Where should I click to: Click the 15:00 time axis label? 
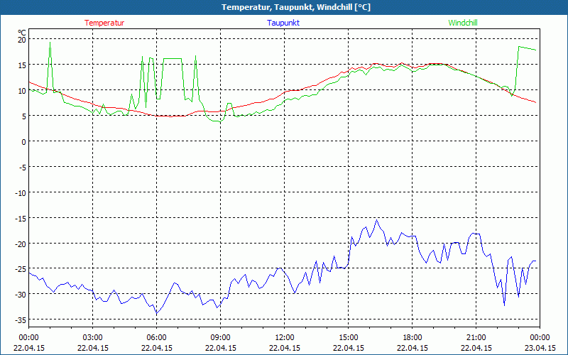(348, 338)
